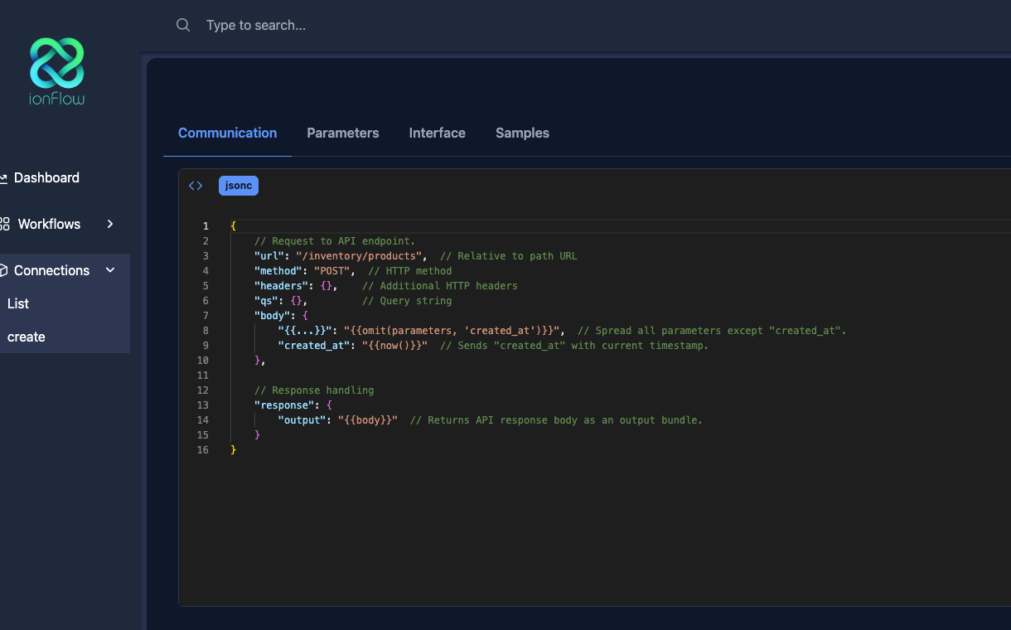The height and width of the screenshot is (630, 1011).
Task: Select Communication tab
Action: click(x=227, y=133)
